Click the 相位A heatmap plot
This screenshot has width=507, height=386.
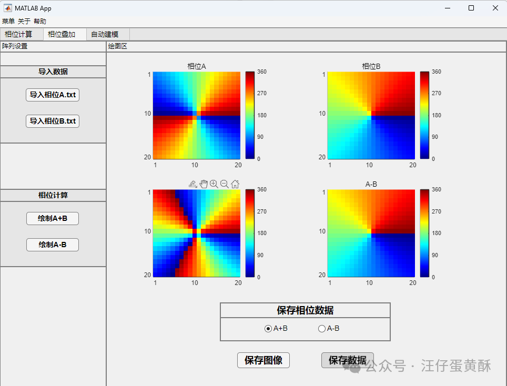(197, 115)
